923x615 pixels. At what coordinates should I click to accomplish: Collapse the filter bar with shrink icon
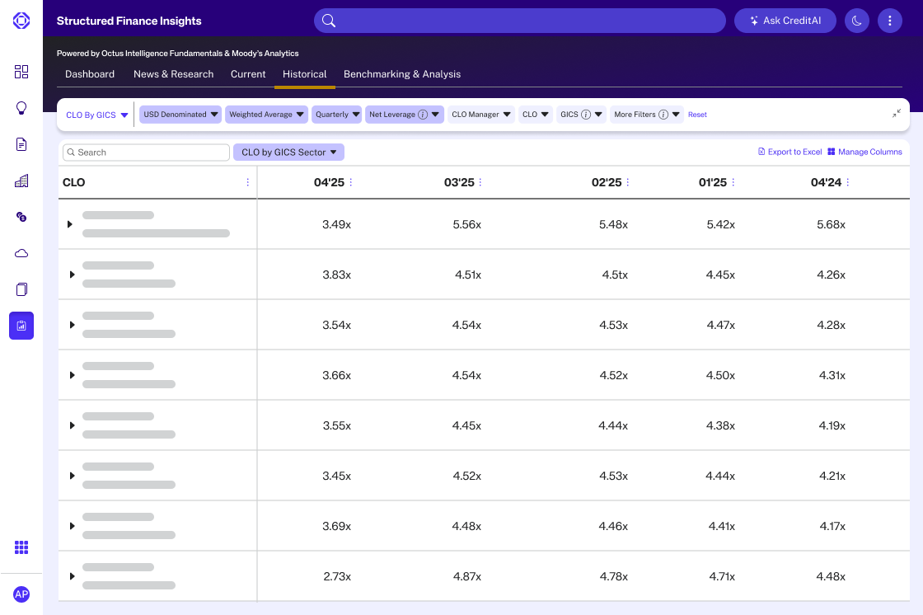coord(897,114)
